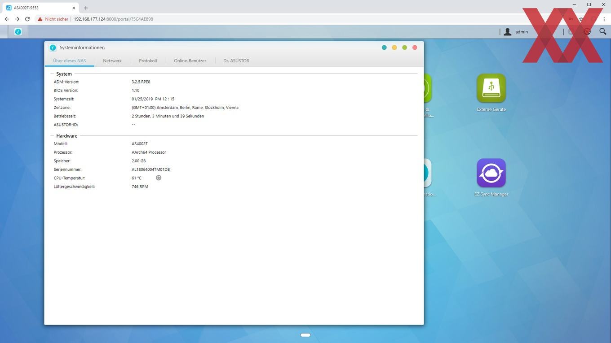Go forward in the browser

17,19
